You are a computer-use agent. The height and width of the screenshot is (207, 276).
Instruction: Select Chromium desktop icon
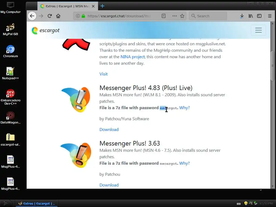pyautogui.click(x=11, y=51)
